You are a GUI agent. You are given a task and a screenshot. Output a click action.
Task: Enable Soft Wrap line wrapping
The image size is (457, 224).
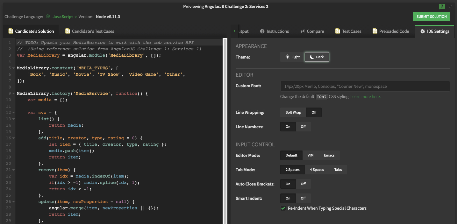[293, 112]
